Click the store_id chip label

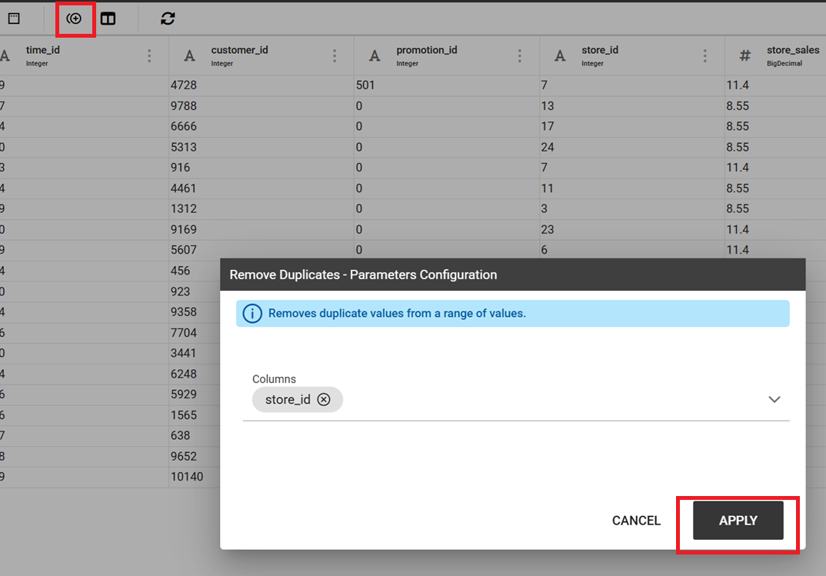288,400
